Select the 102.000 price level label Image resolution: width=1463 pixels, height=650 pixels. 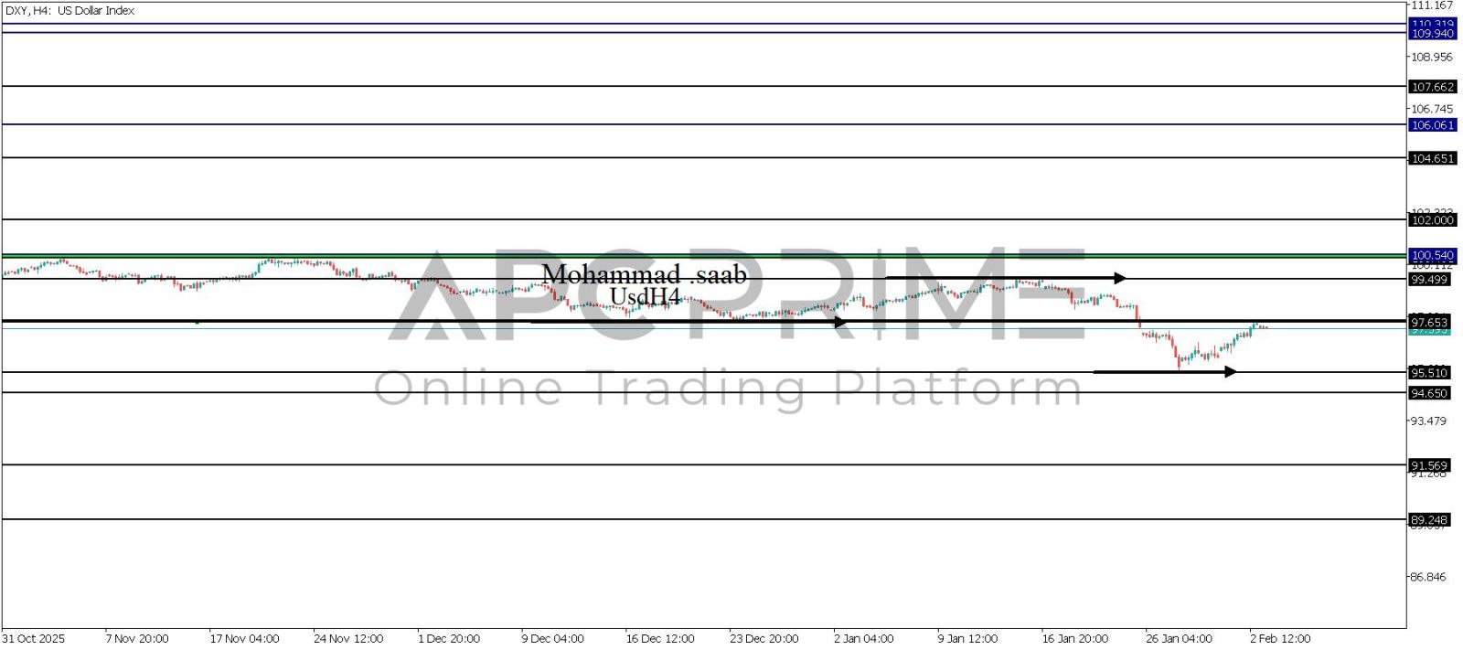pos(1432,220)
